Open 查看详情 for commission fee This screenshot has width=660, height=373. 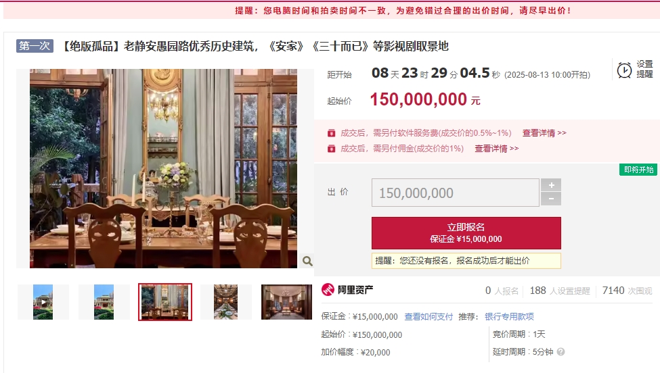(497, 149)
